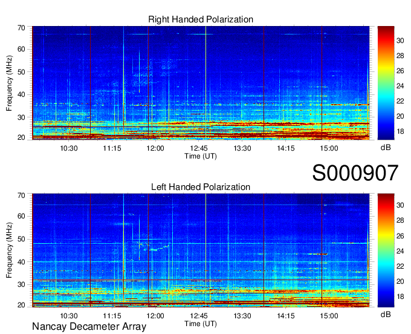Click the 'Nancay Decameter Array' caption
The height and width of the screenshot is (334, 411).
point(89,327)
